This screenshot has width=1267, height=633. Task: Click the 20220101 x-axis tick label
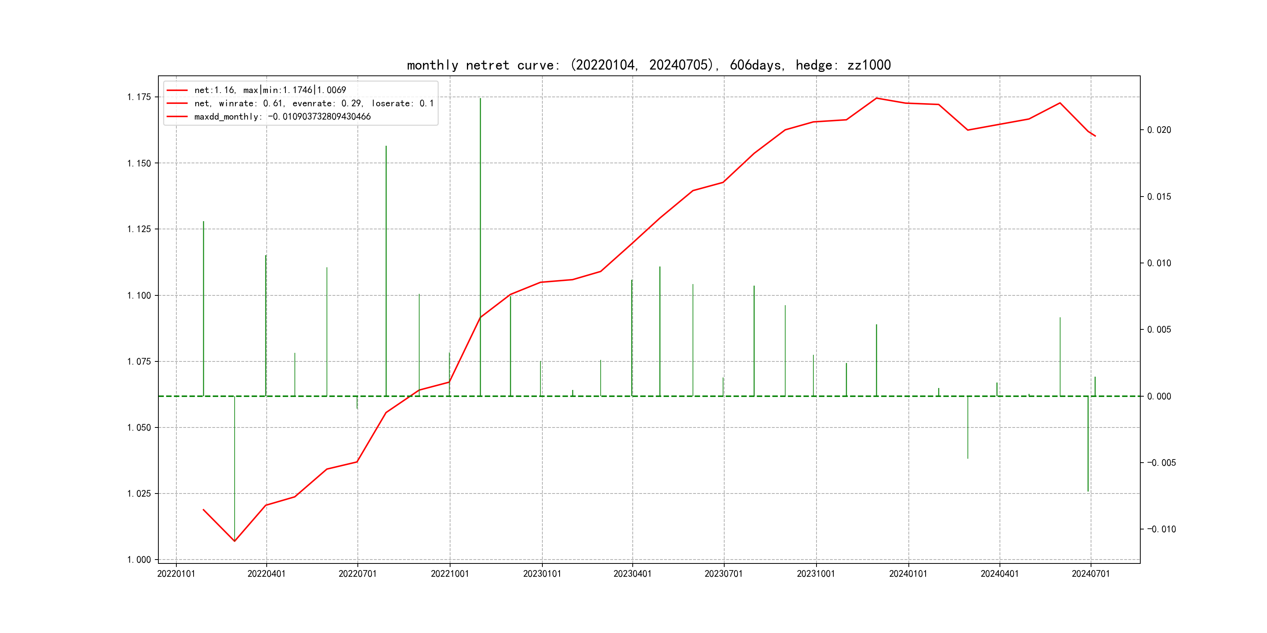pos(176,574)
